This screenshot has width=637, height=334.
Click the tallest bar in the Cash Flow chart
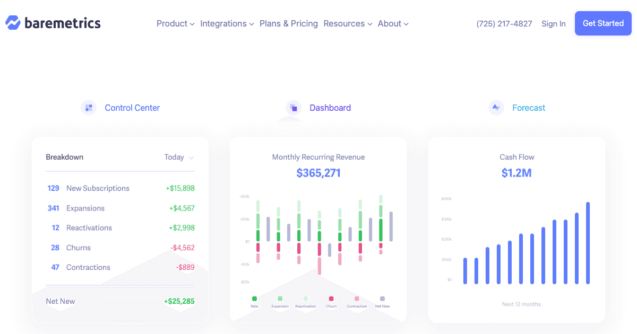click(x=588, y=241)
